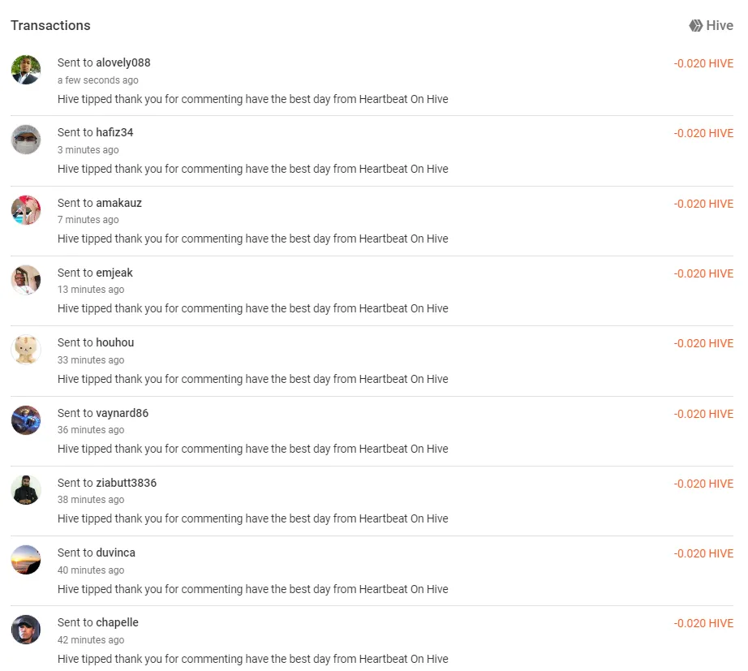Click the memo text in duvinca's transaction

coord(253,589)
